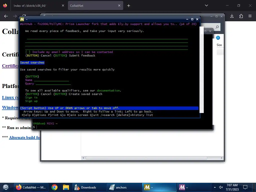Click the terminal vertical scrollbar
Viewport: 256px width, 192px height.
pyautogui.click(x=202, y=69)
